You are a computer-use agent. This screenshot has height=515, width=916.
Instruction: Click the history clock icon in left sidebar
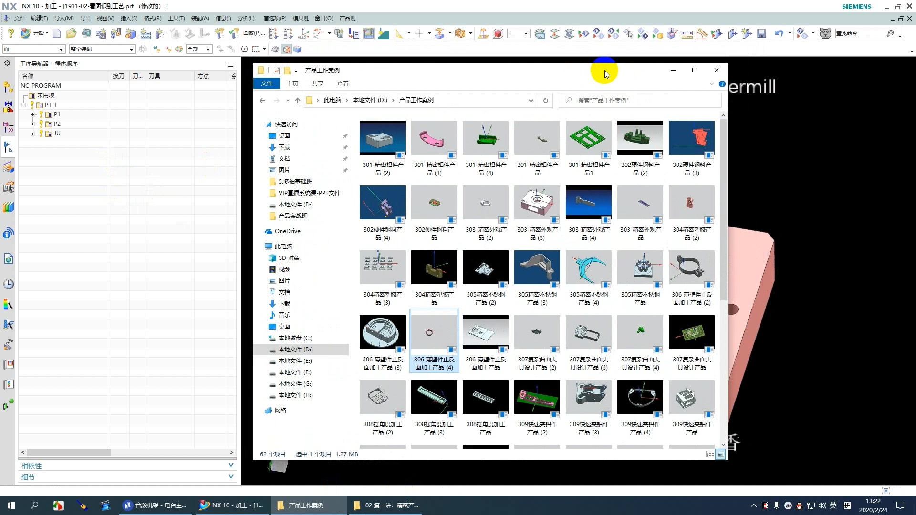[9, 285]
